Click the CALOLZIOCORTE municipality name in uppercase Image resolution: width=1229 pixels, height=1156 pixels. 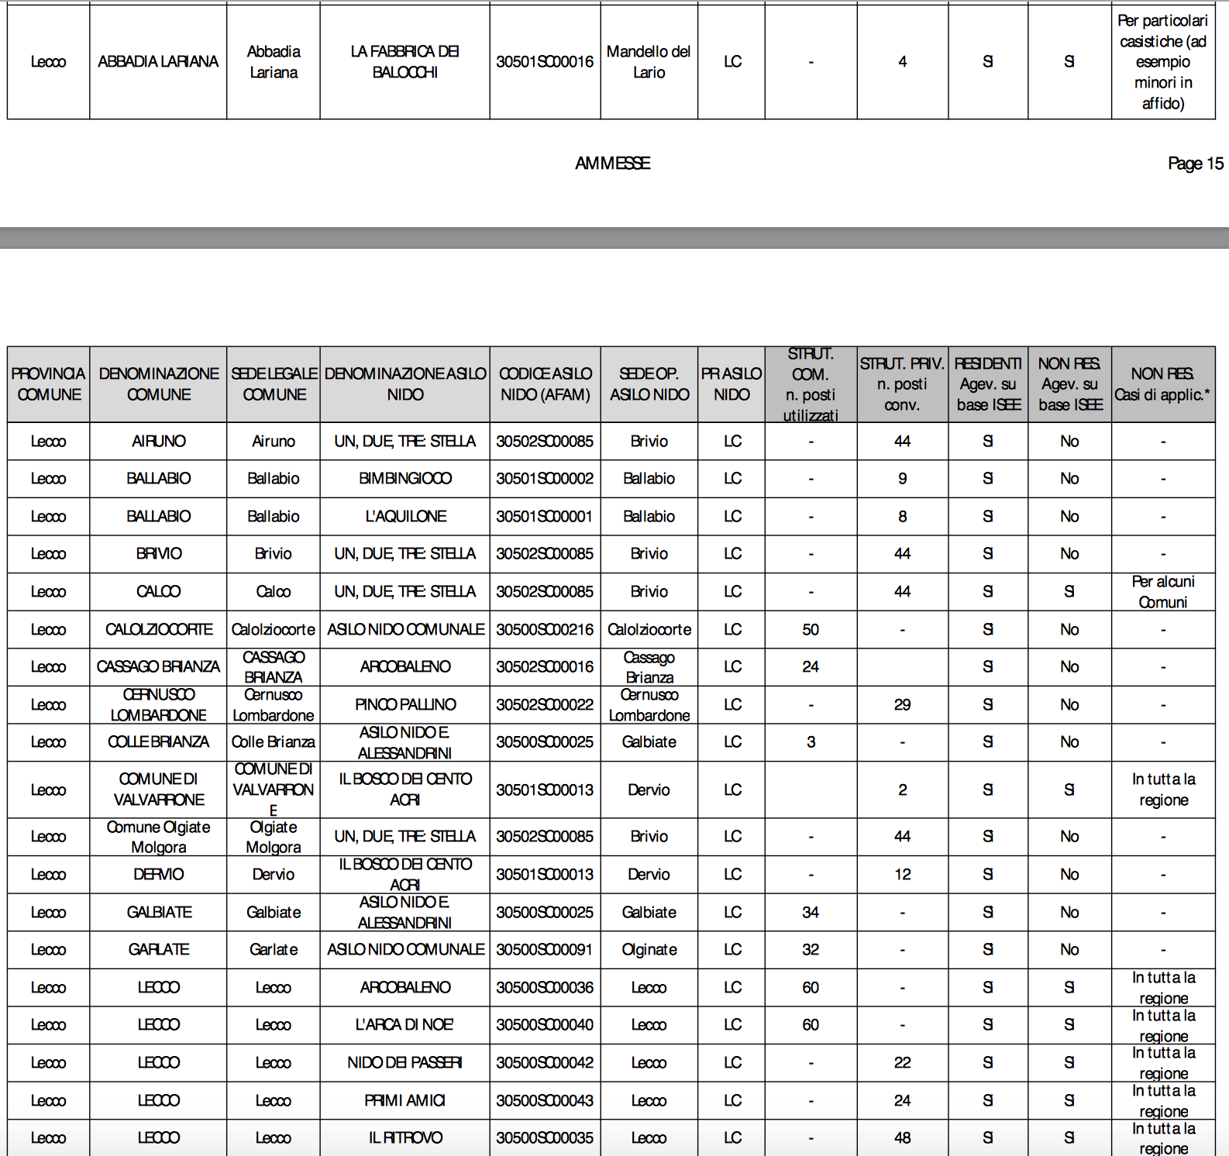[x=159, y=630]
